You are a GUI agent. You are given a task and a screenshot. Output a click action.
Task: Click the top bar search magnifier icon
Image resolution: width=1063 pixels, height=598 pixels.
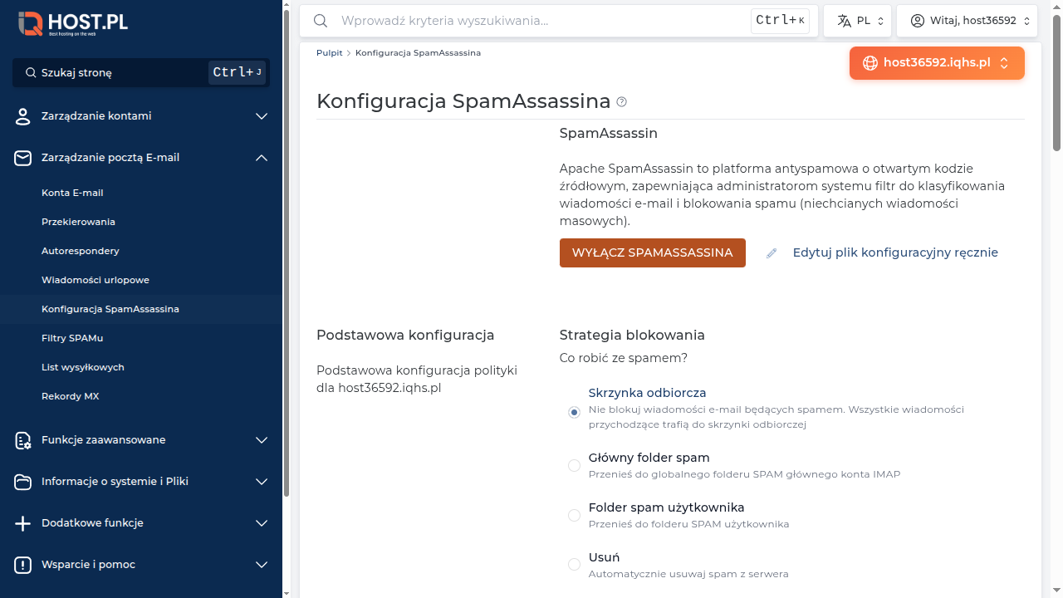coord(321,21)
